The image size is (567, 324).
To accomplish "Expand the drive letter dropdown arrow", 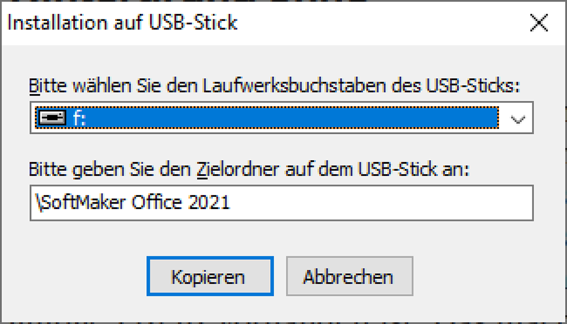I will pos(518,118).
